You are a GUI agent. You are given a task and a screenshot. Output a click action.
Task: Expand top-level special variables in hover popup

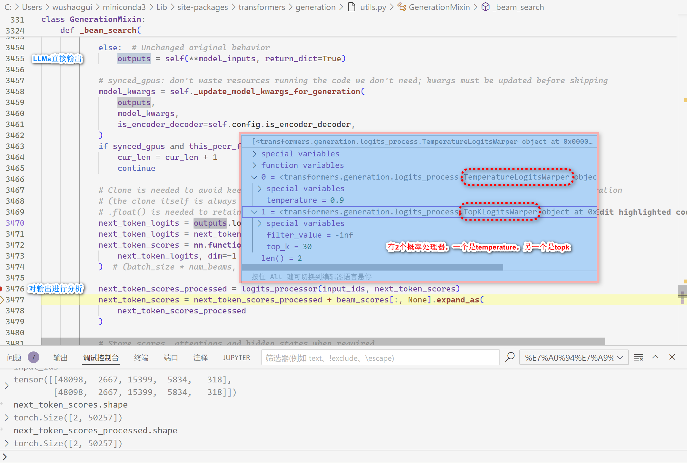[254, 154]
